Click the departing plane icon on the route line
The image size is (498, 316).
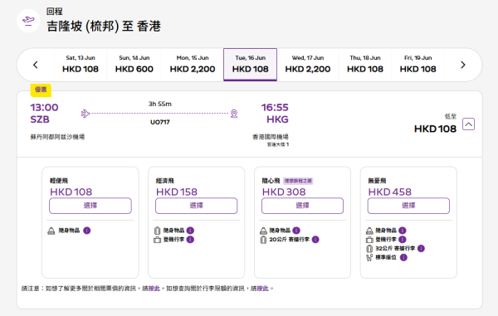[x=85, y=114]
